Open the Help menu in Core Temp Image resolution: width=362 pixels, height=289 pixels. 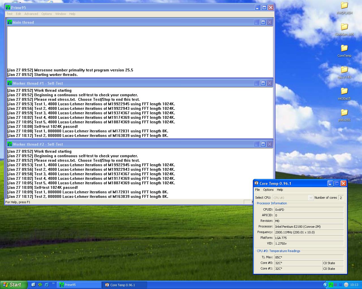click(280, 190)
